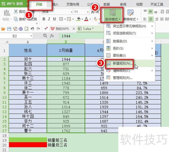Screen dimensions: 169x152
Task: Open the WPS 表格 application menu
Action: [14, 4]
